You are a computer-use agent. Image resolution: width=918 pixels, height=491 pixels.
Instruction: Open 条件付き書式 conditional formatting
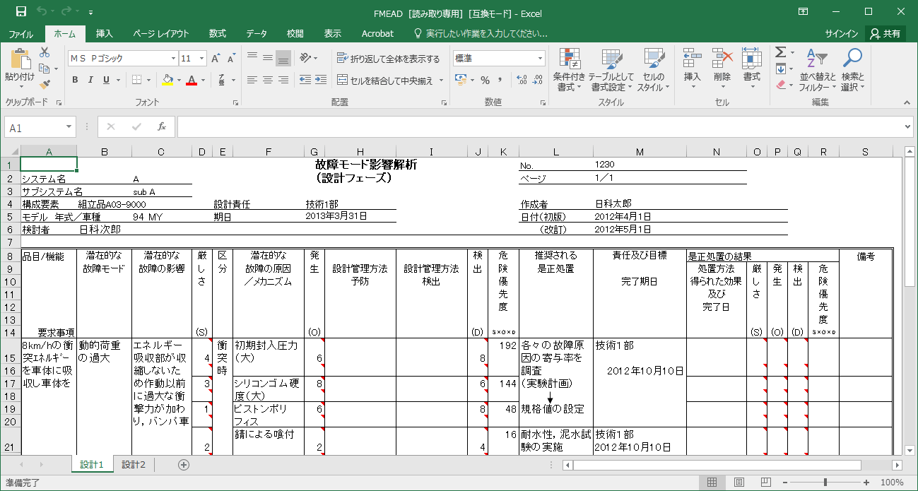point(569,70)
